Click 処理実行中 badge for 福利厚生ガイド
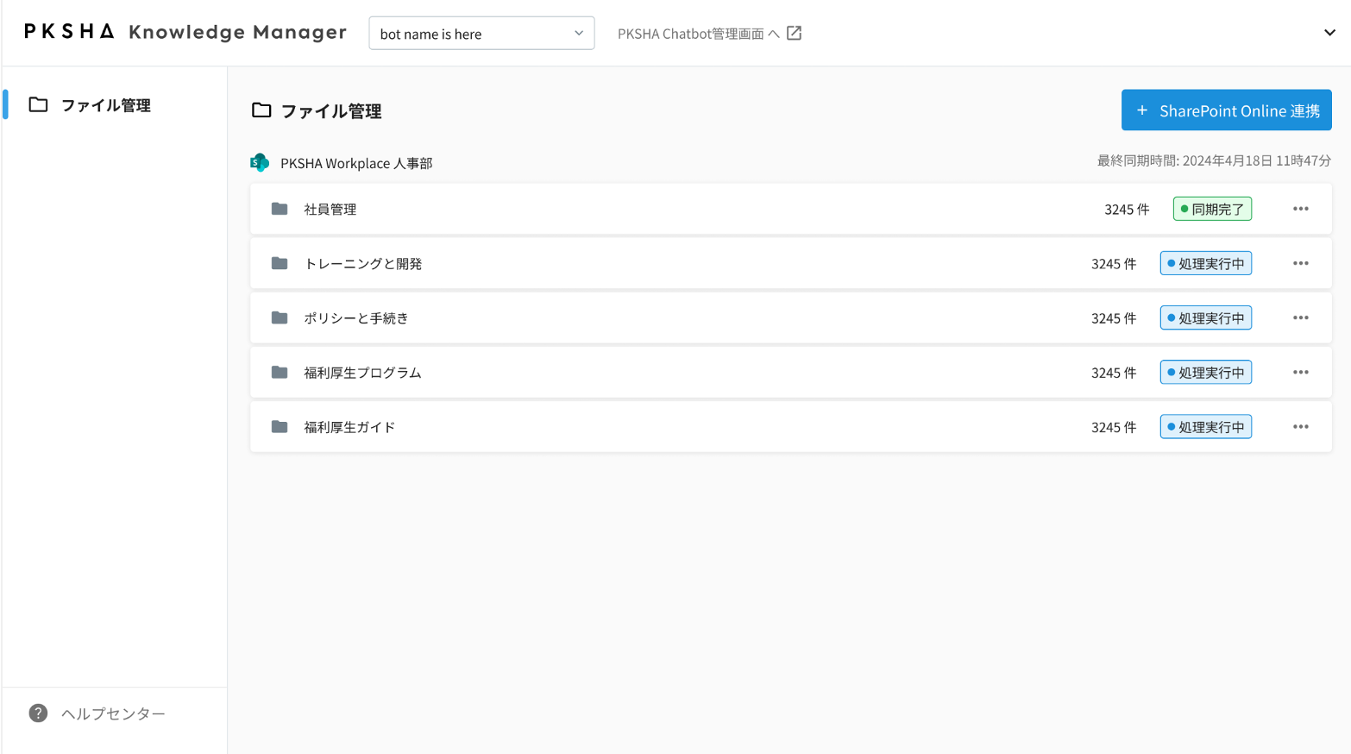Screen dimensions: 1351x754 [x=1206, y=426]
